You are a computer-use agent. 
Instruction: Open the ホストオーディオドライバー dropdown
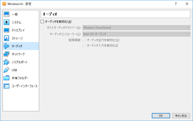(x=136, y=28)
